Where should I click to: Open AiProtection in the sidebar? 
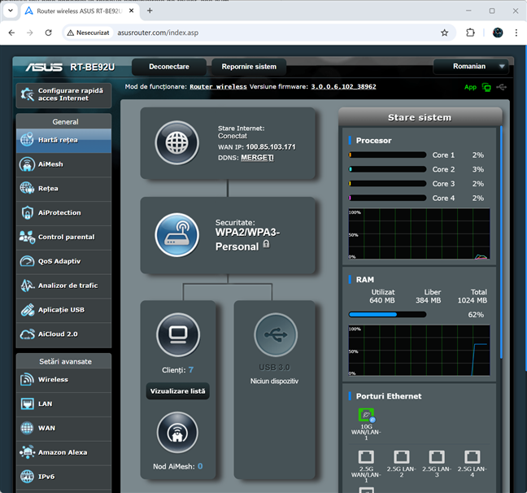point(59,213)
